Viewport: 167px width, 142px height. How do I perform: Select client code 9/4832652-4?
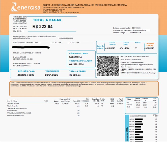[75, 57]
